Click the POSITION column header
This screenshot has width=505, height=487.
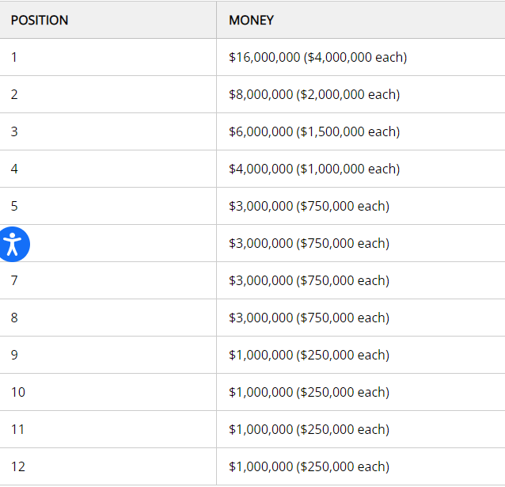40,21
